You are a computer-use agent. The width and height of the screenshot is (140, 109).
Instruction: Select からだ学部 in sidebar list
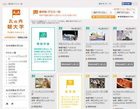[x=13, y=80]
